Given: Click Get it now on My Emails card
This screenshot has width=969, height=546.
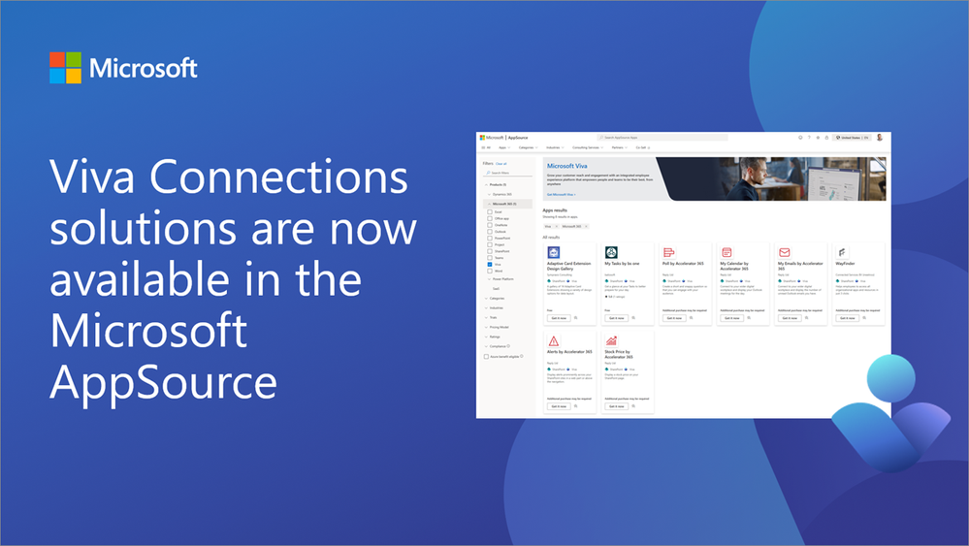Looking at the screenshot, I should (x=790, y=318).
